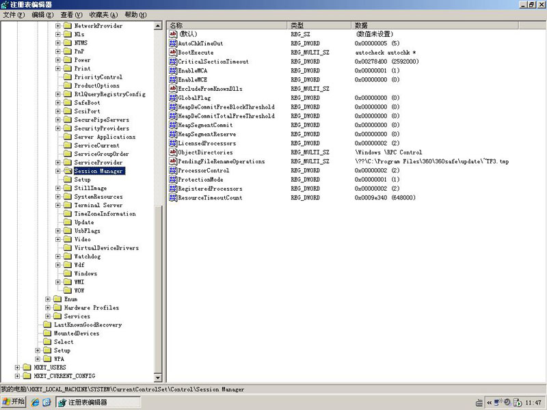Click the ObjectDirectories value icon
Image resolution: width=547 pixels, height=410 pixels.
click(x=173, y=152)
